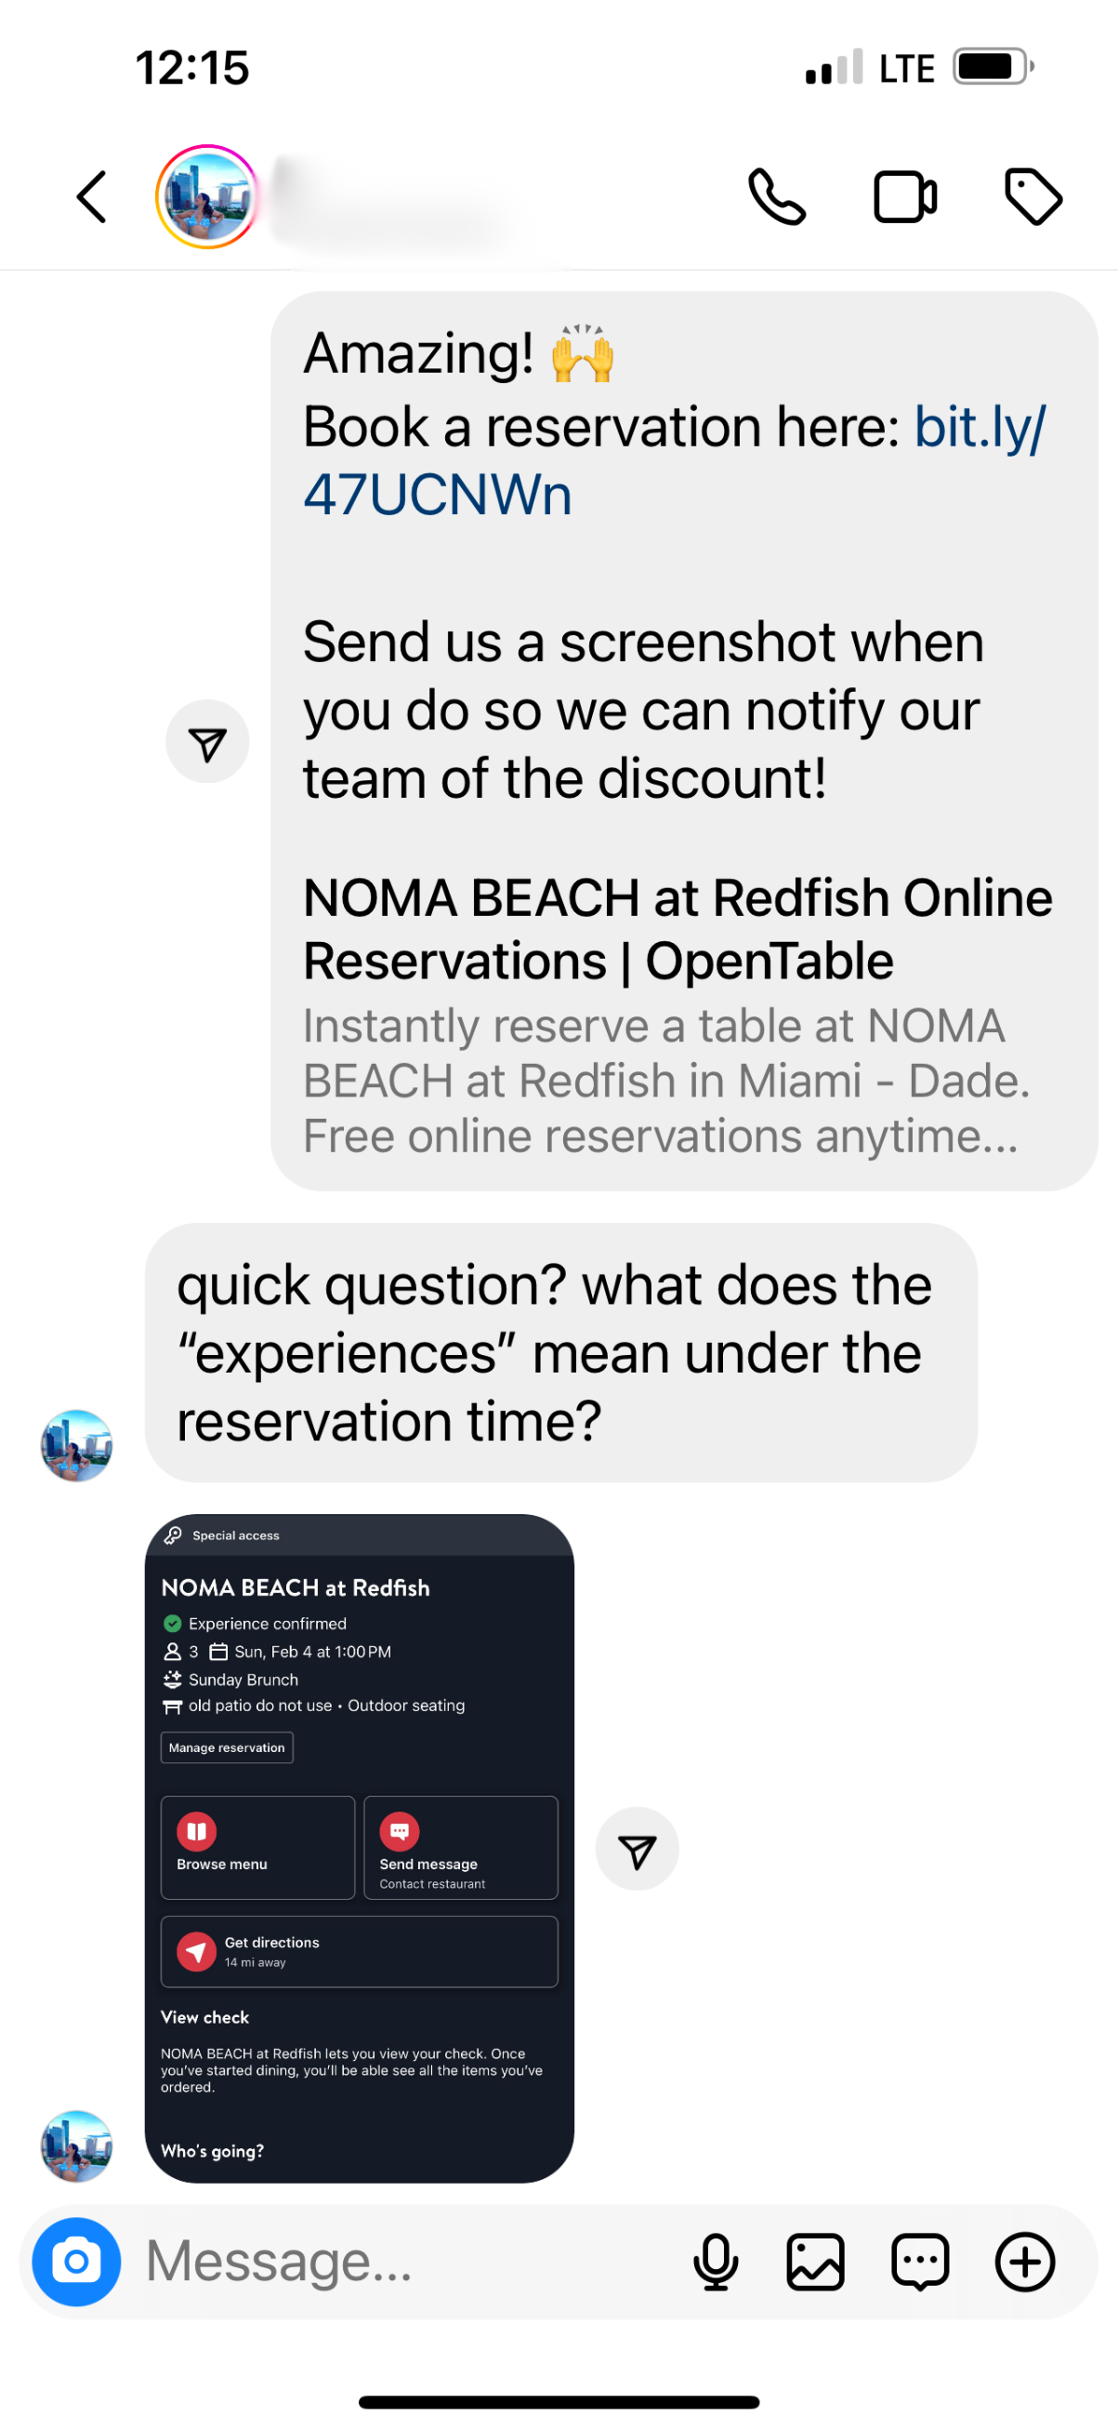Tap the back arrow in the header
This screenshot has height=2430, width=1118.
pos(91,197)
